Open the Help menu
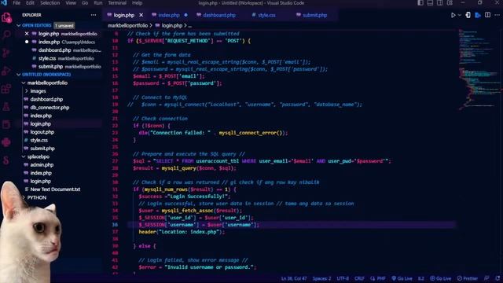The width and height of the screenshot is (503, 283). pos(137,3)
